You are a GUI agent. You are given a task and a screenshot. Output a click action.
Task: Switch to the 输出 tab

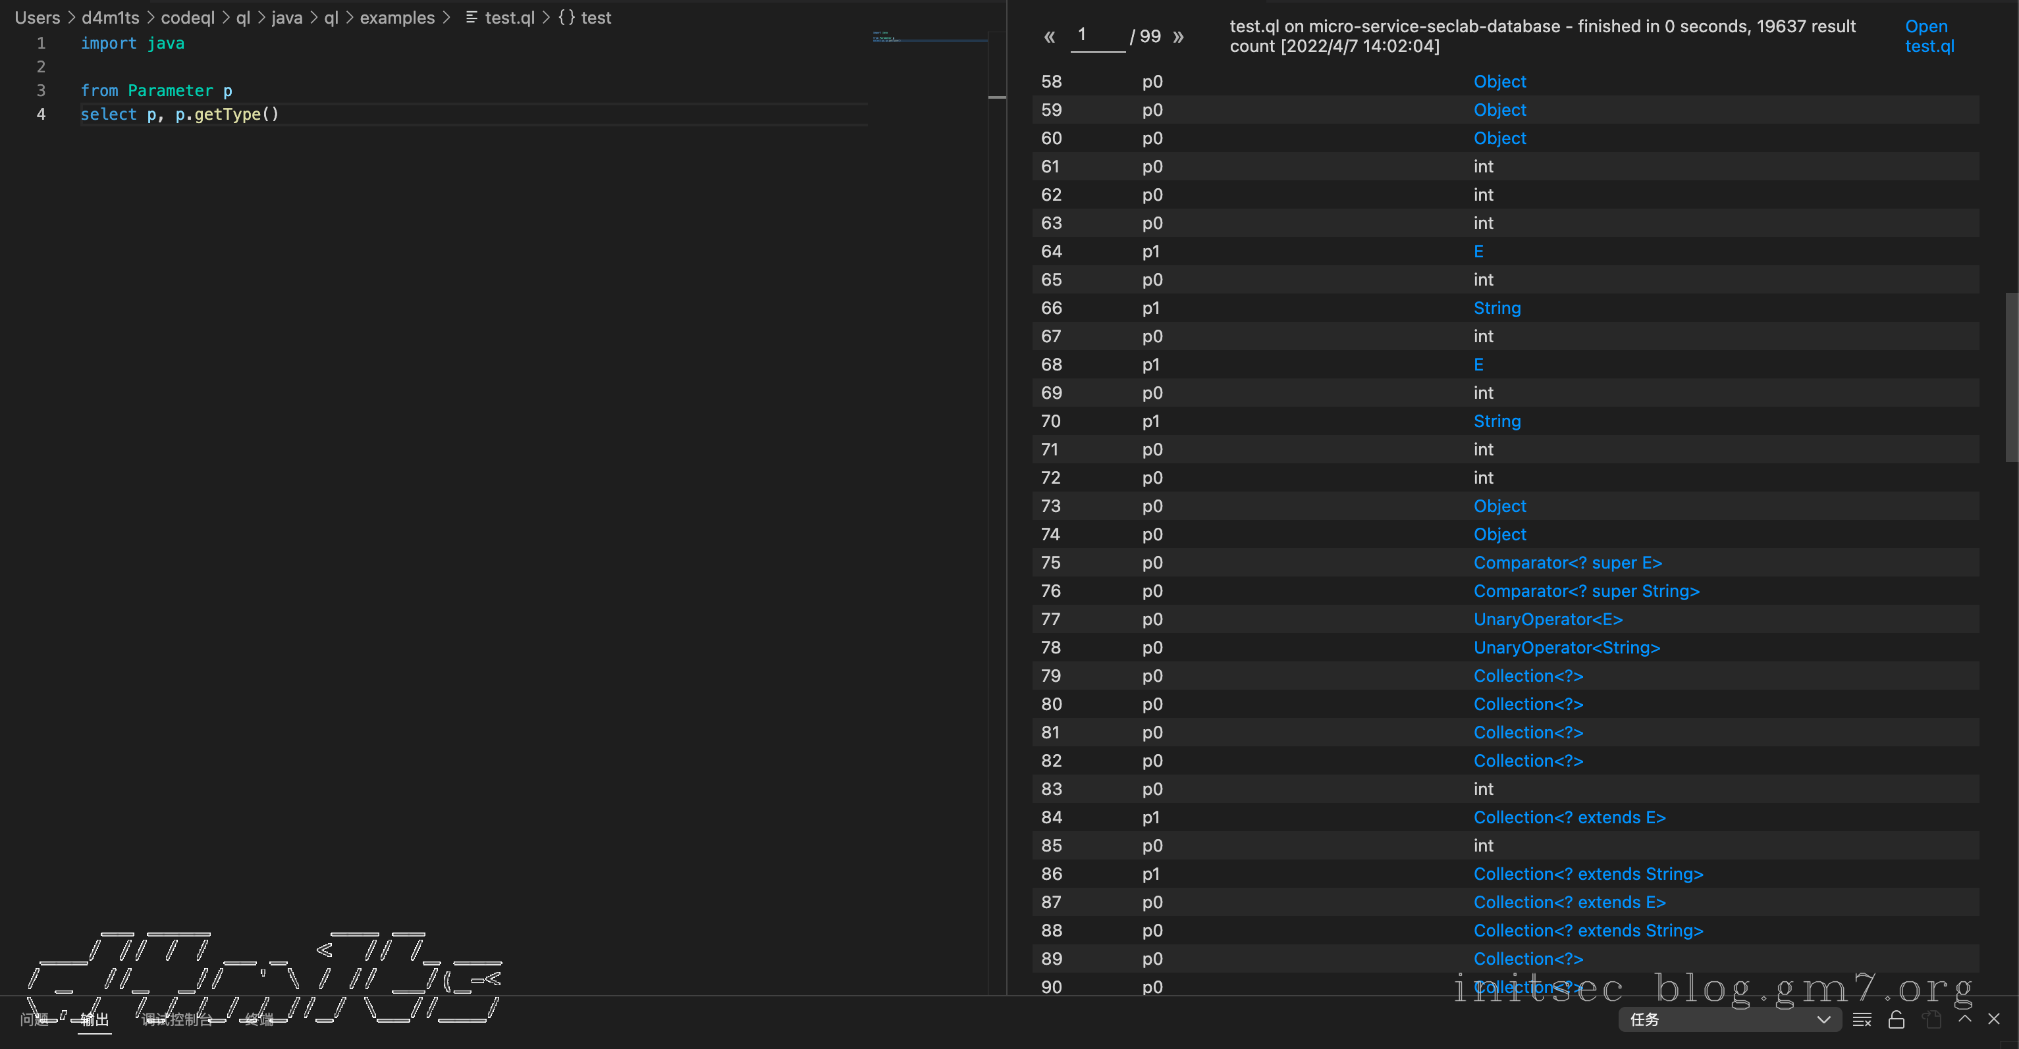[94, 1019]
